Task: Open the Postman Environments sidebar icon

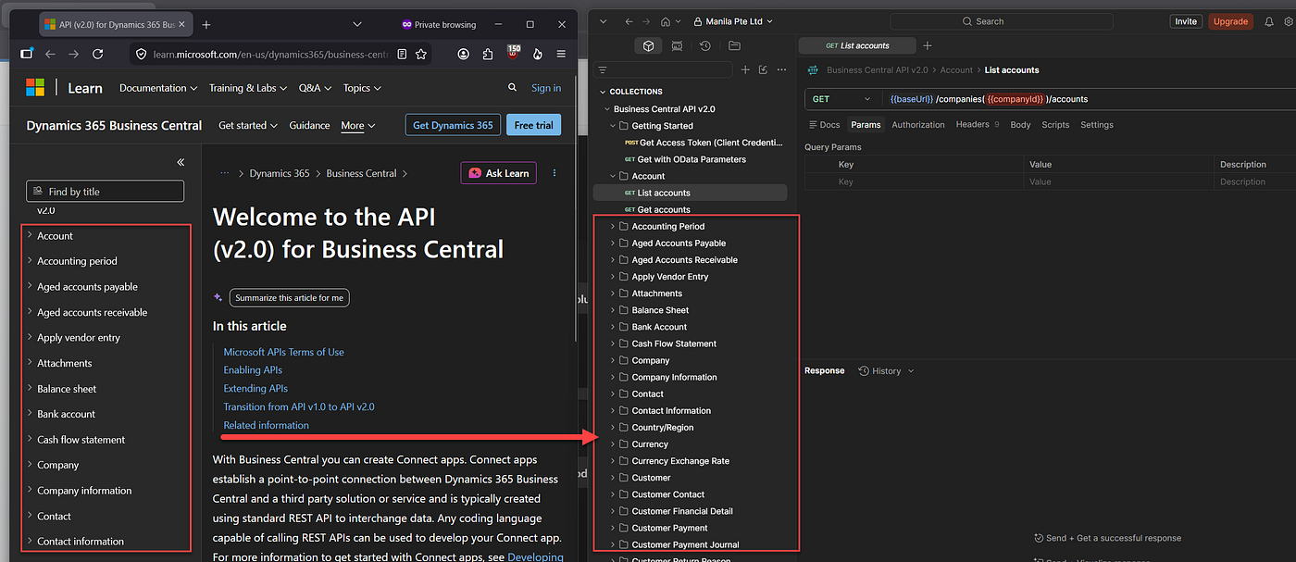Action: click(x=677, y=45)
